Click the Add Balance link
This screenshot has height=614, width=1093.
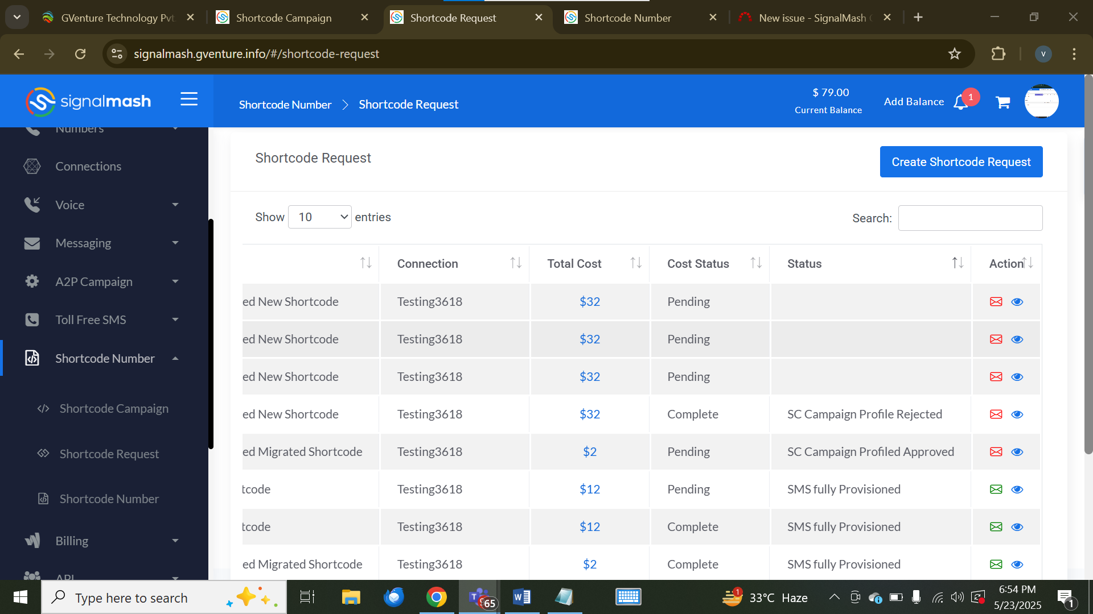point(913,102)
